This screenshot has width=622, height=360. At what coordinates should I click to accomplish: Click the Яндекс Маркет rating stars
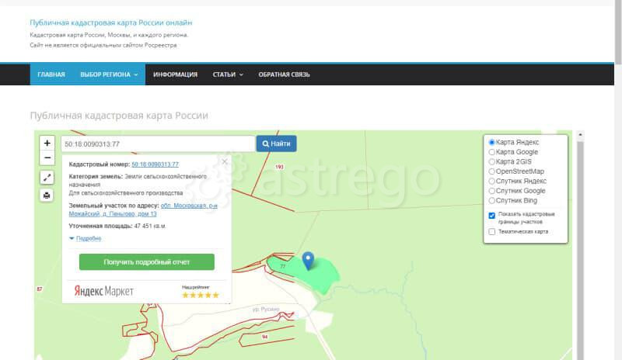201,295
